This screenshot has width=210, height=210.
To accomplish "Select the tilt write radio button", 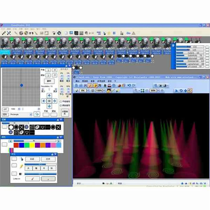I will pyautogui.click(x=60, y=105).
